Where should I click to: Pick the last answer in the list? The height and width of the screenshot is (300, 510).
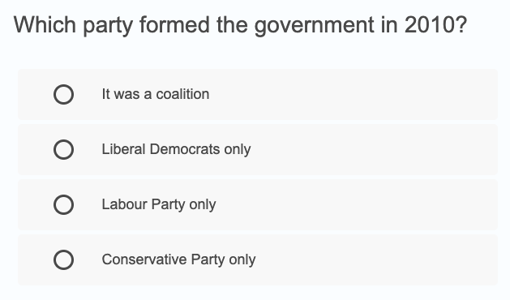pos(258,260)
